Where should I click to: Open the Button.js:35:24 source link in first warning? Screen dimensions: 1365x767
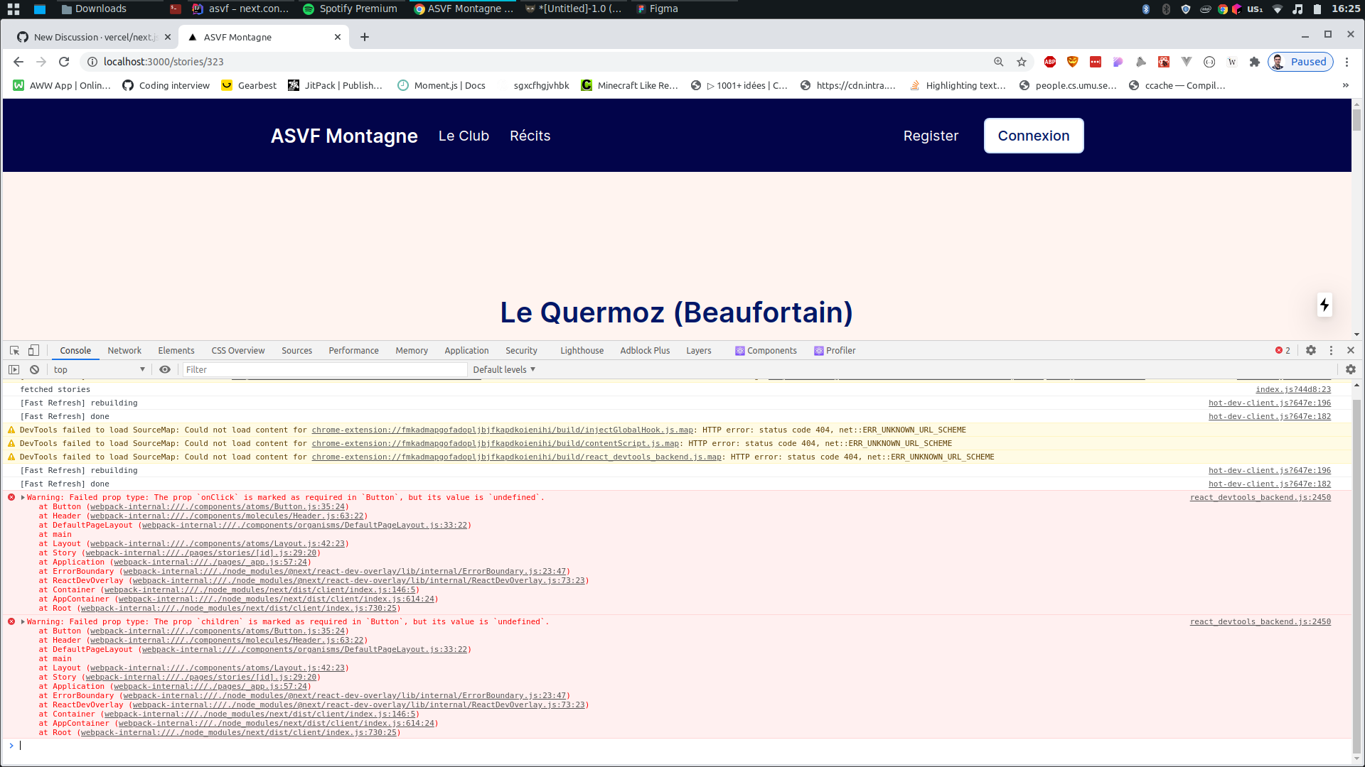click(x=218, y=506)
